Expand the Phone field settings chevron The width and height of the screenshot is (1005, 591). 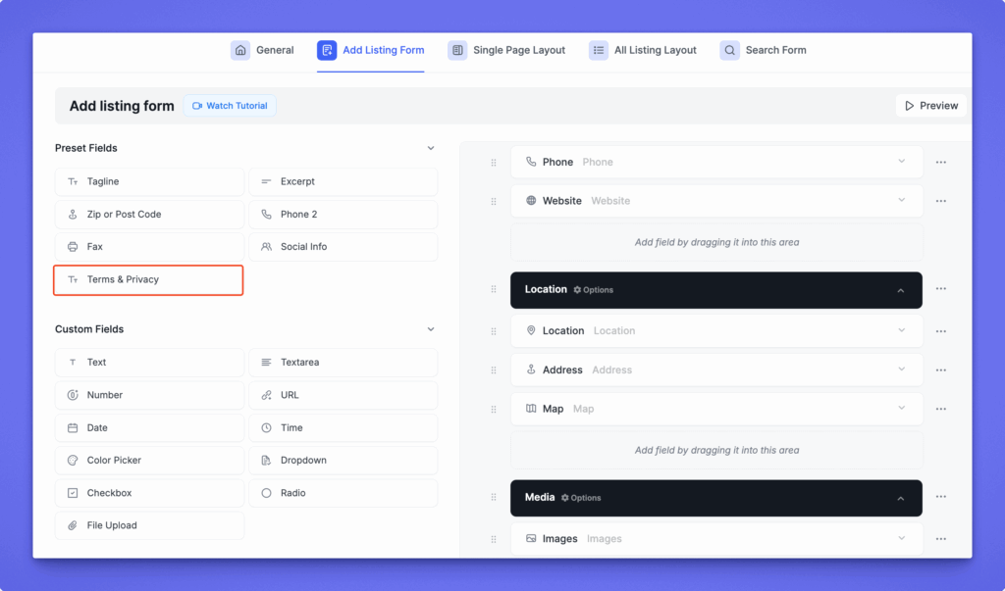(x=901, y=162)
